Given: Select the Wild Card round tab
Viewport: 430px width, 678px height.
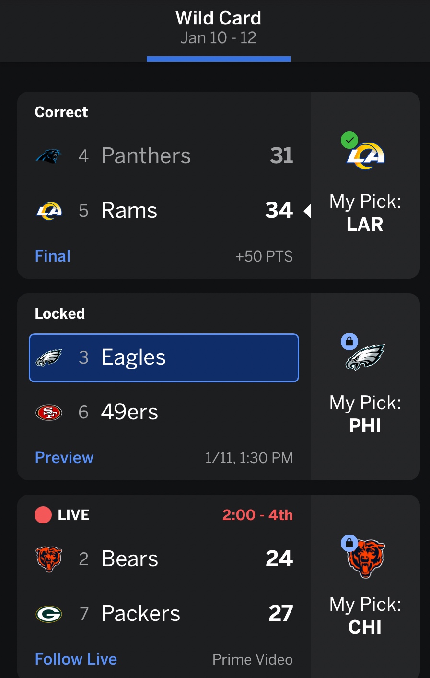Looking at the screenshot, I should [218, 28].
